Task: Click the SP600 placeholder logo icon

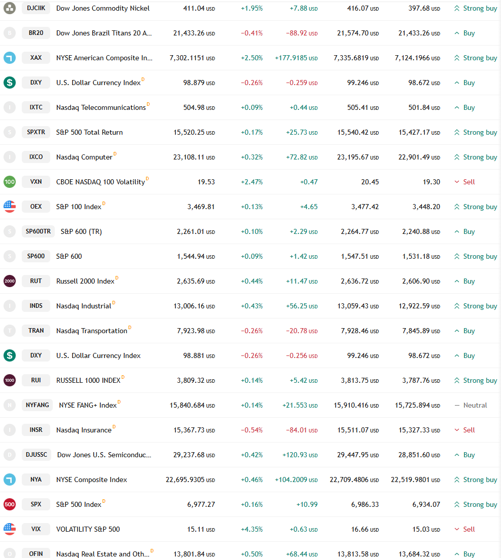Action: 10,256
